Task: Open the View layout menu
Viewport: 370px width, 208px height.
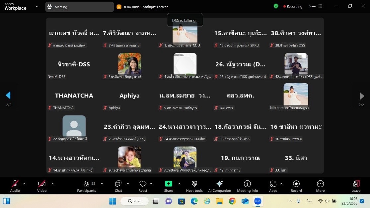Action: coord(315,6)
